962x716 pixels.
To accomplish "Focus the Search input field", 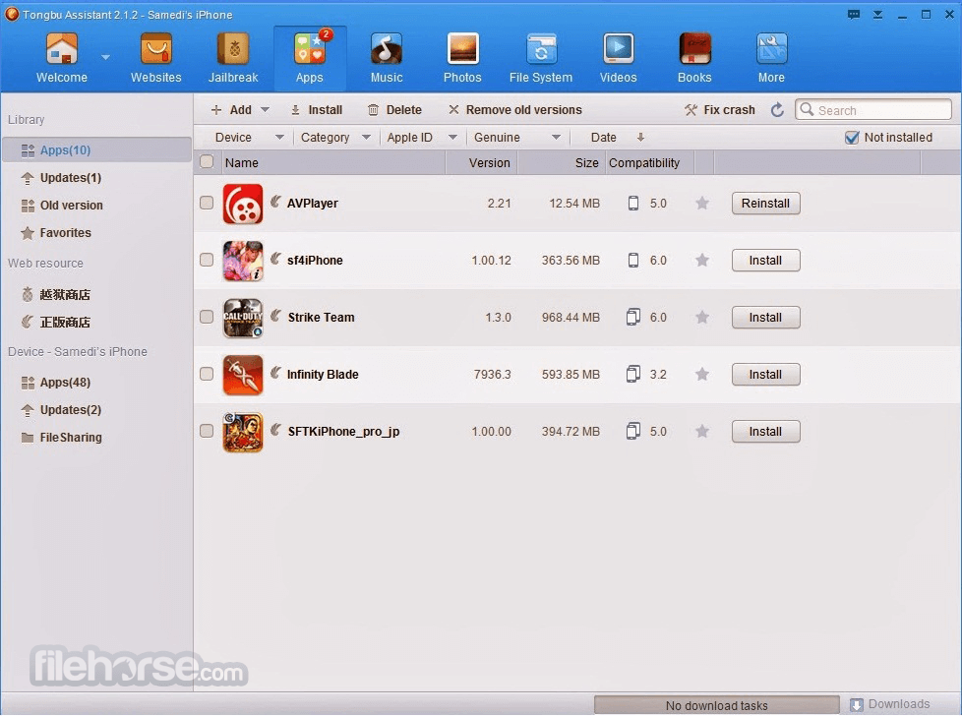I will (873, 110).
